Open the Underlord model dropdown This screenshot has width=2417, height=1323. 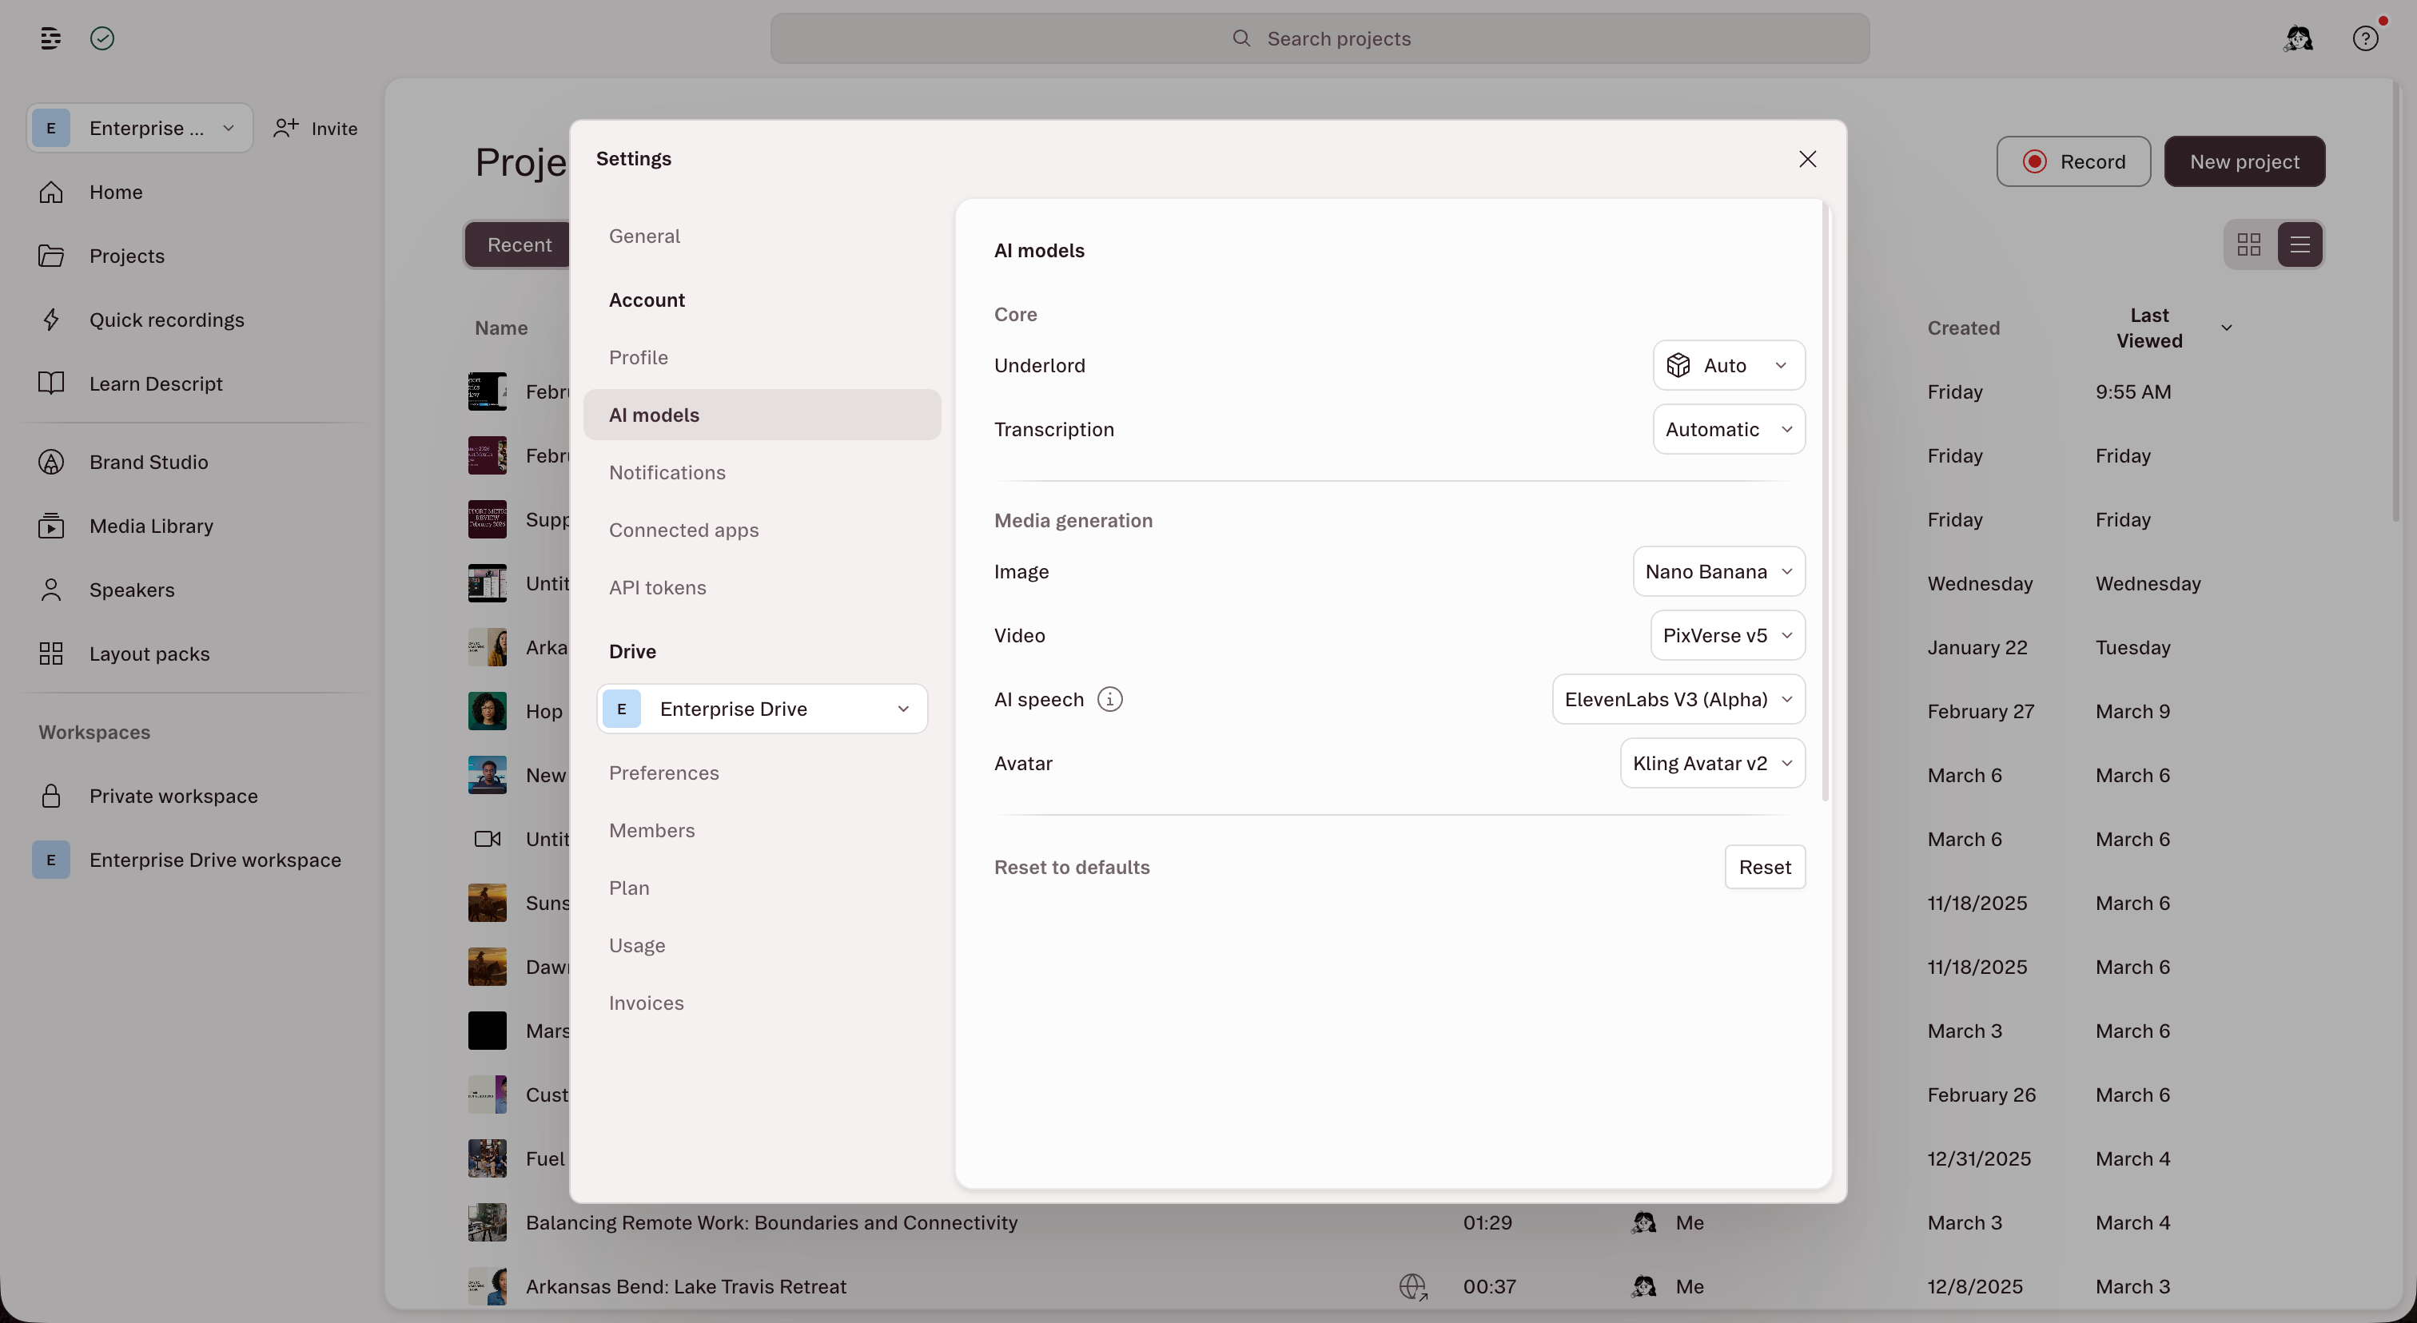click(1728, 366)
